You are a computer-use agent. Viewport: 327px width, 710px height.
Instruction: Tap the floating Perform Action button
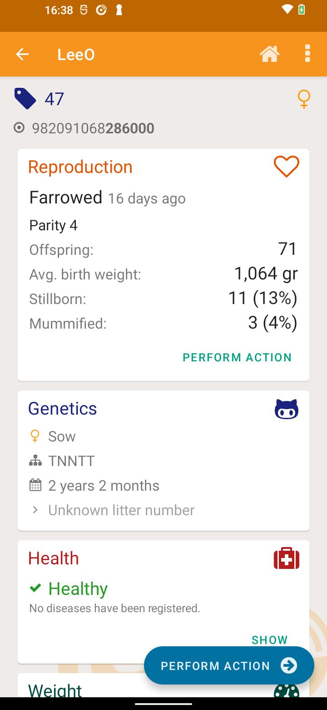[229, 665]
